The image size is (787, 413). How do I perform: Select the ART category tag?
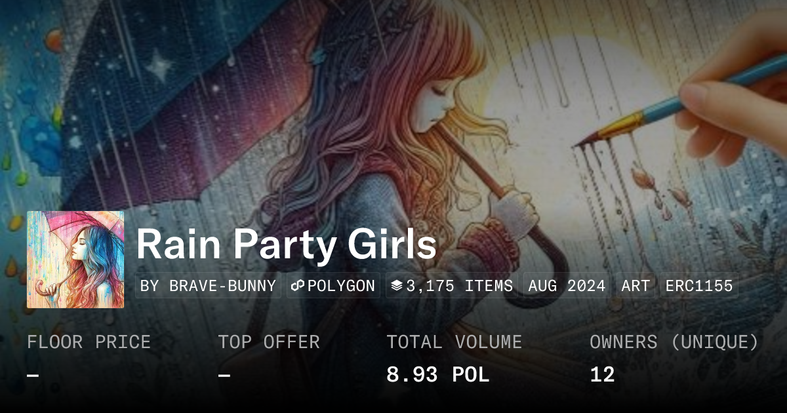636,286
